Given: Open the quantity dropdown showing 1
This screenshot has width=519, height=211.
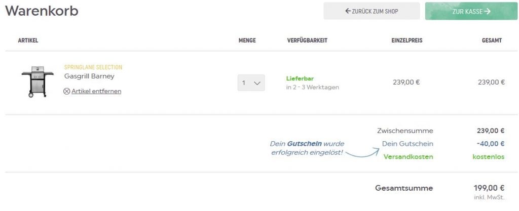Looking at the screenshot, I should click(x=251, y=82).
